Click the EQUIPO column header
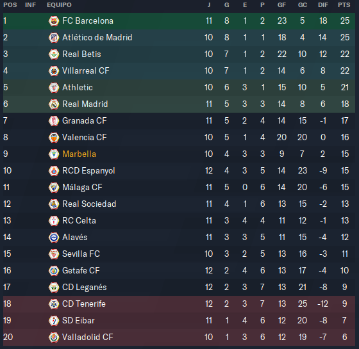This screenshot has width=359, height=349. [59, 5]
